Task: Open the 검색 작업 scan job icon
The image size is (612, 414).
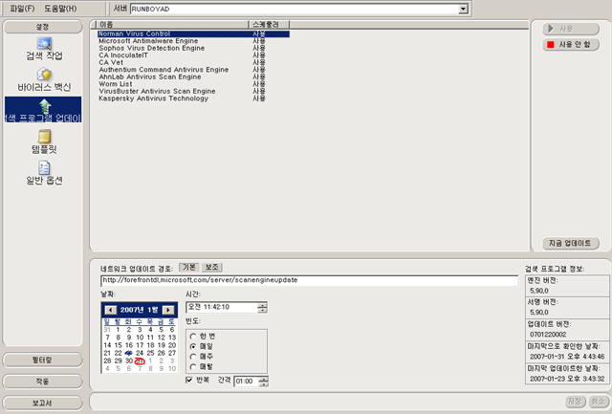Action: 44,49
